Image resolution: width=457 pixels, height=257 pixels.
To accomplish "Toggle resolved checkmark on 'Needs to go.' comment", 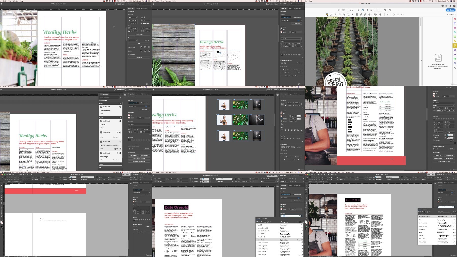I will tap(120, 153).
